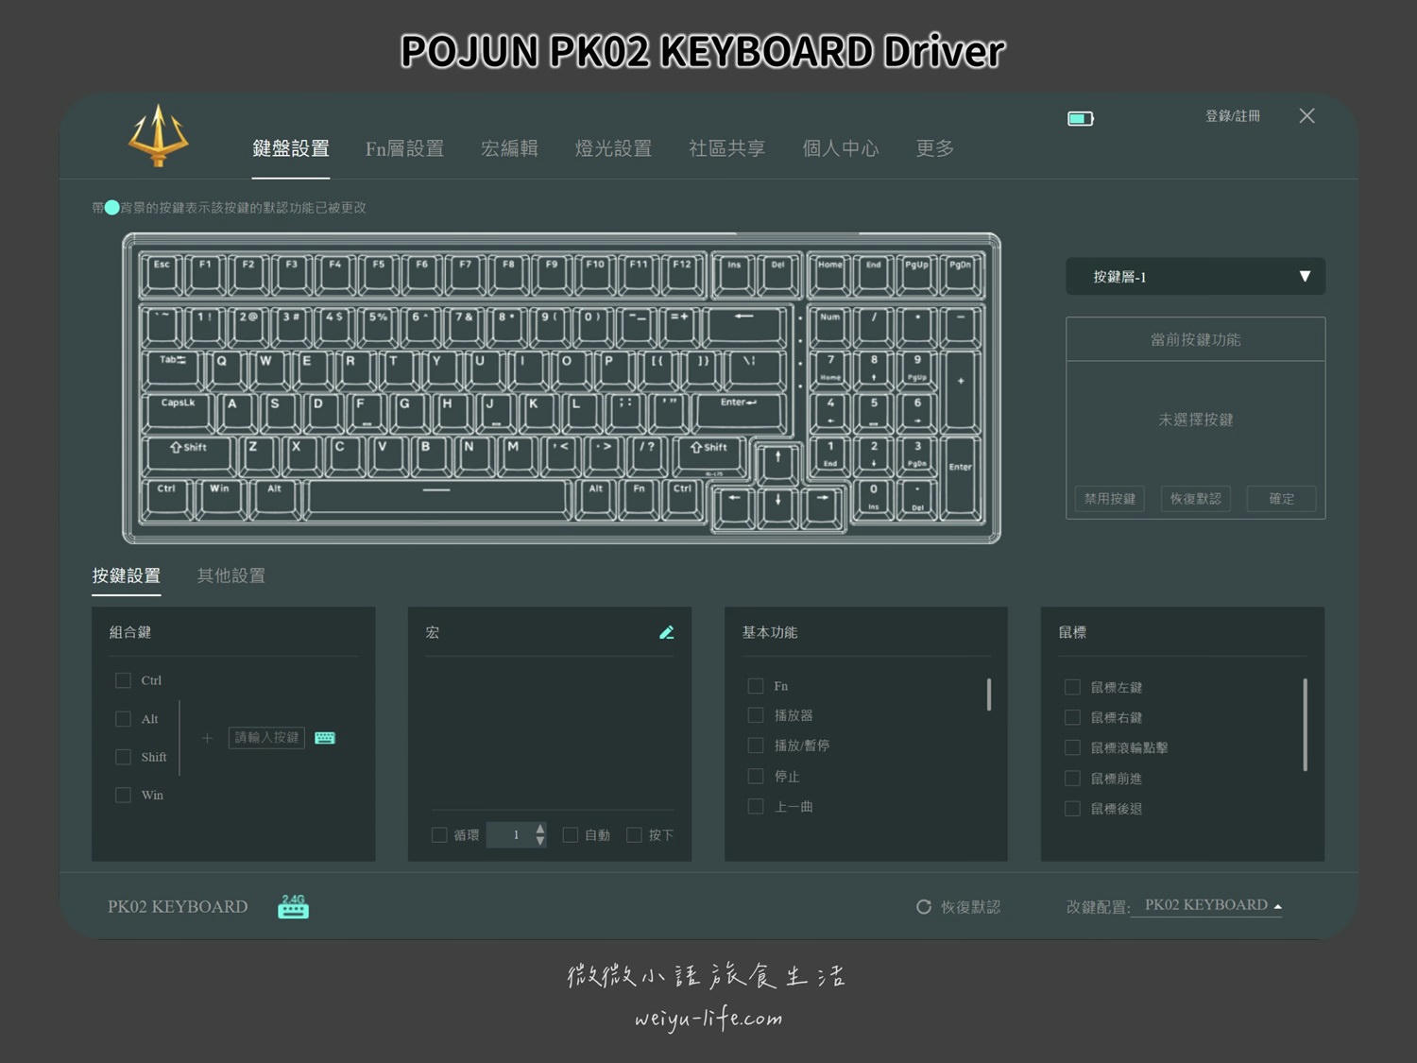Select the F12 key on keyboard diagram
1417x1063 pixels.
(x=682, y=274)
